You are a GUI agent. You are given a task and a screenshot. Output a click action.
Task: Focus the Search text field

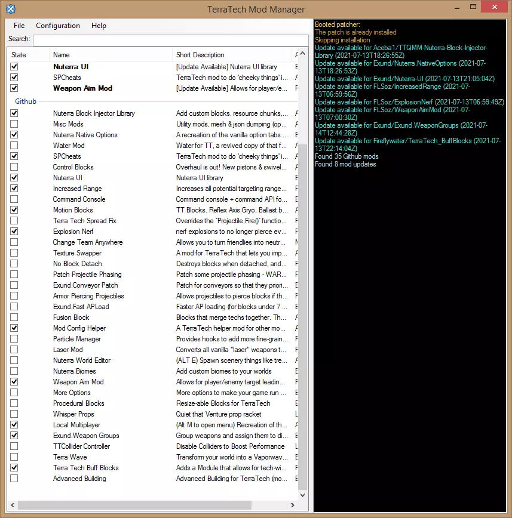(171, 40)
